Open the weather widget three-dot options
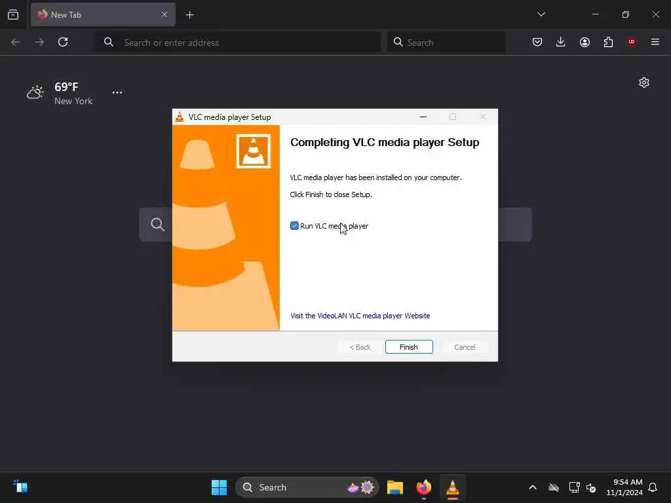 [117, 92]
